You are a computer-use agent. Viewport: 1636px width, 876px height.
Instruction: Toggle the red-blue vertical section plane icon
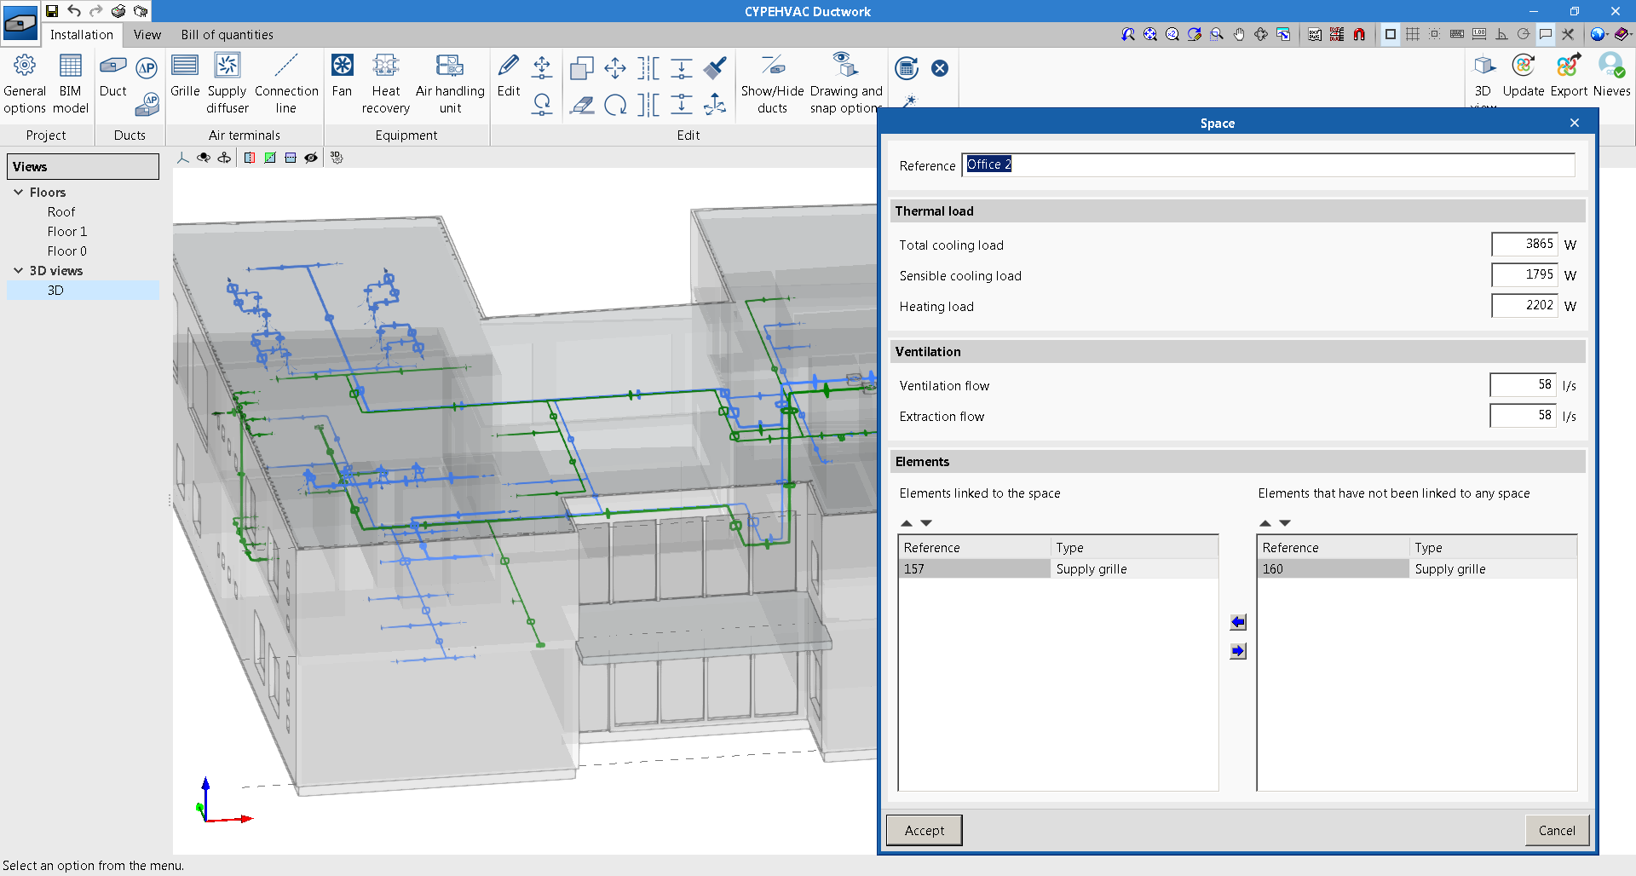pyautogui.click(x=250, y=158)
